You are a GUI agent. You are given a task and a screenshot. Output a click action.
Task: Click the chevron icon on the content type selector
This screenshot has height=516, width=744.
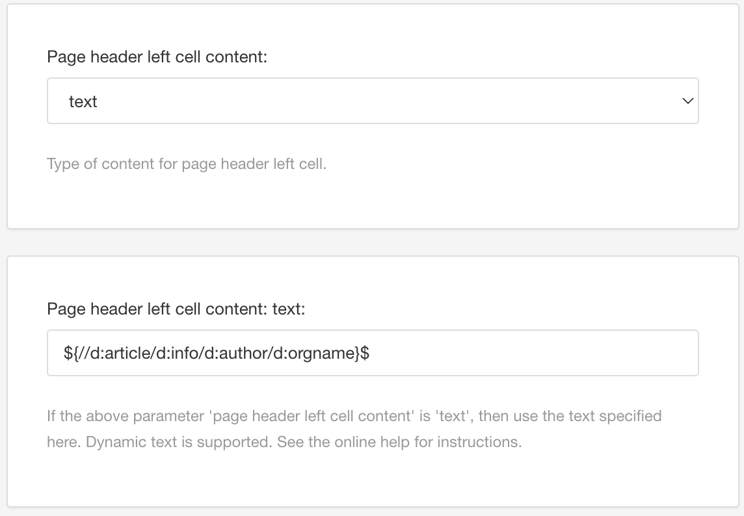(x=688, y=101)
